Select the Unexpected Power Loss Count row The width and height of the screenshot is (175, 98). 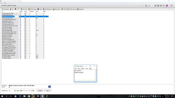pos(25,26)
